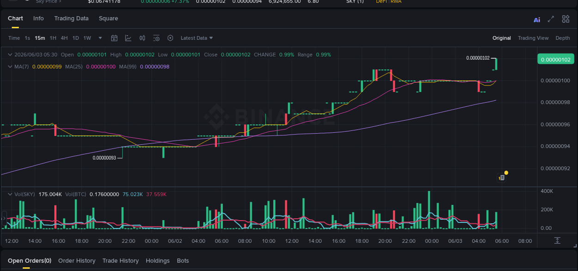Screen dimensions: 578x271
Task: Select the Original chart view
Action: (x=502, y=38)
